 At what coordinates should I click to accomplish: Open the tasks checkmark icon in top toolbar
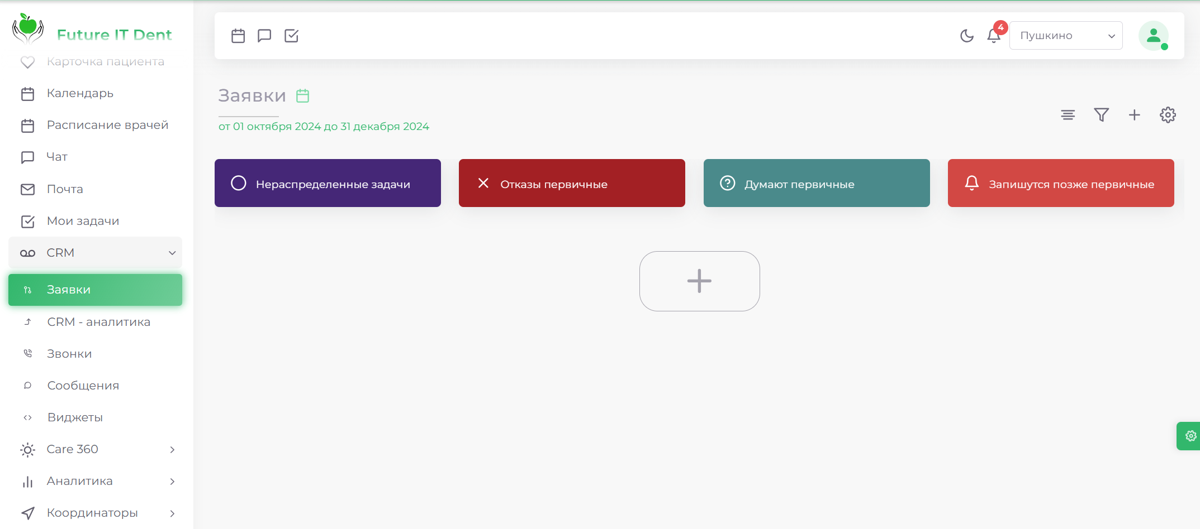point(292,36)
